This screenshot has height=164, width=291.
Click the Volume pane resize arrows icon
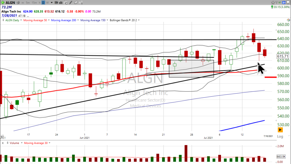8,143
